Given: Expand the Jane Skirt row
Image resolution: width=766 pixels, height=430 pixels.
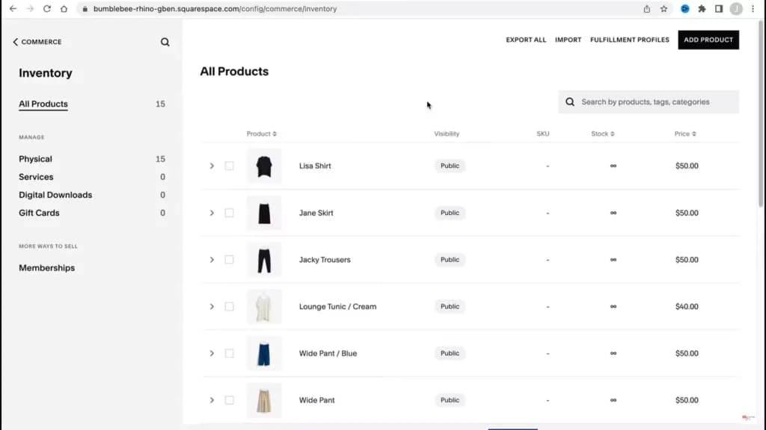Looking at the screenshot, I should (212, 213).
